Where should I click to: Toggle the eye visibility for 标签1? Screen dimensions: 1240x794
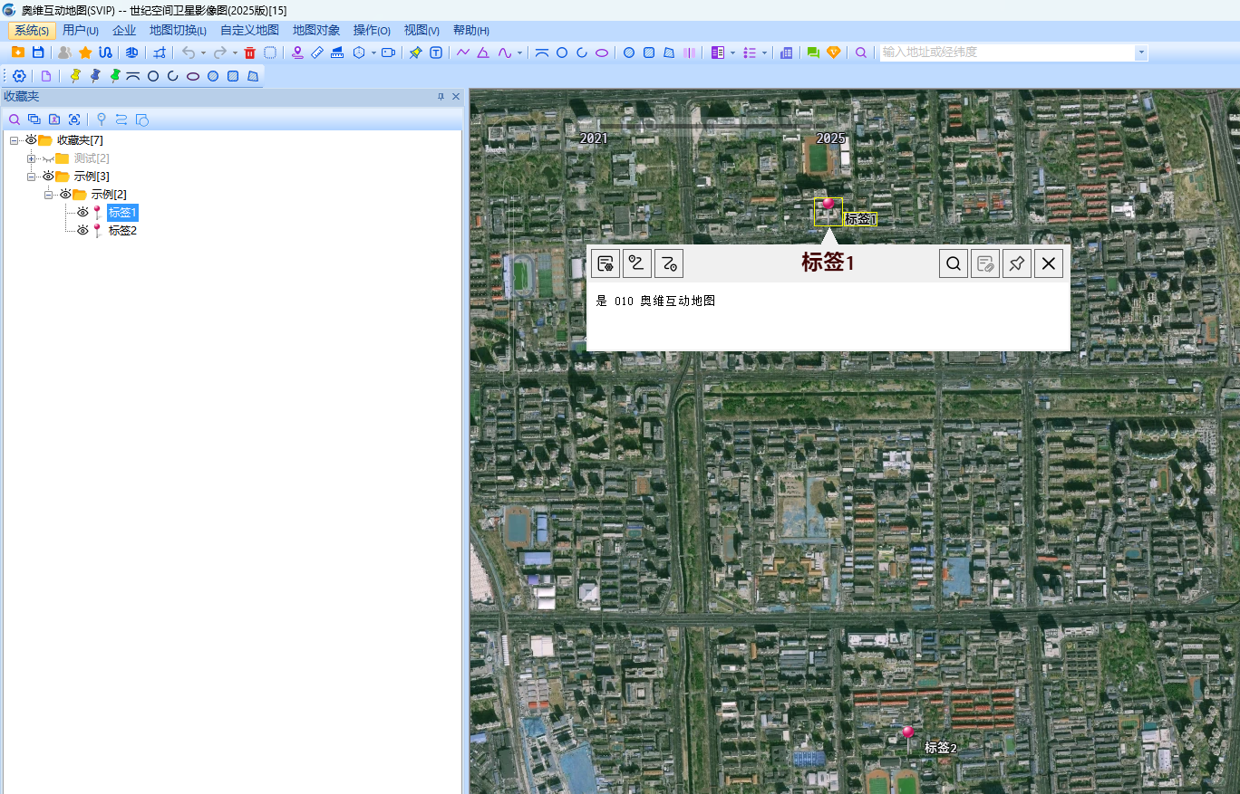tap(82, 213)
